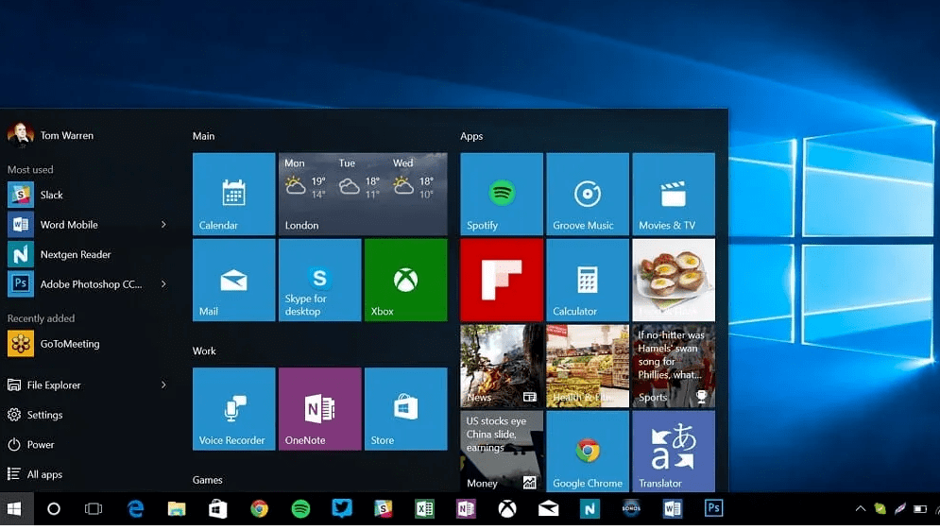
Task: Open the Calculator tile
Action: pyautogui.click(x=587, y=280)
